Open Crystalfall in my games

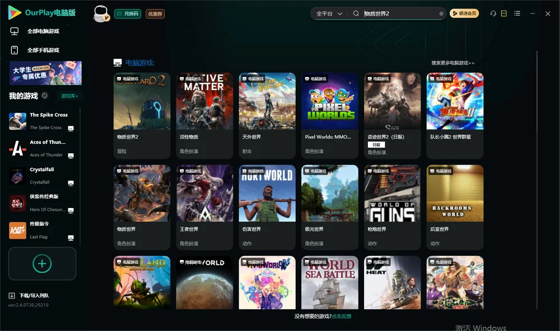(43, 176)
